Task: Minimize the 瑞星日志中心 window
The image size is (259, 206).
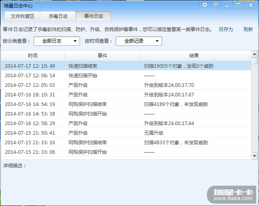Action: (227, 5)
